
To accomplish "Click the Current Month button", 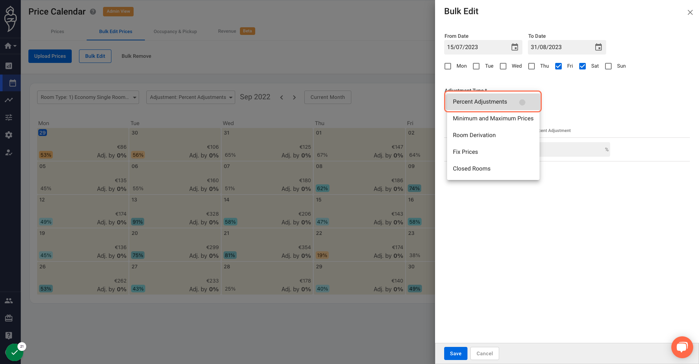I will tap(328, 97).
